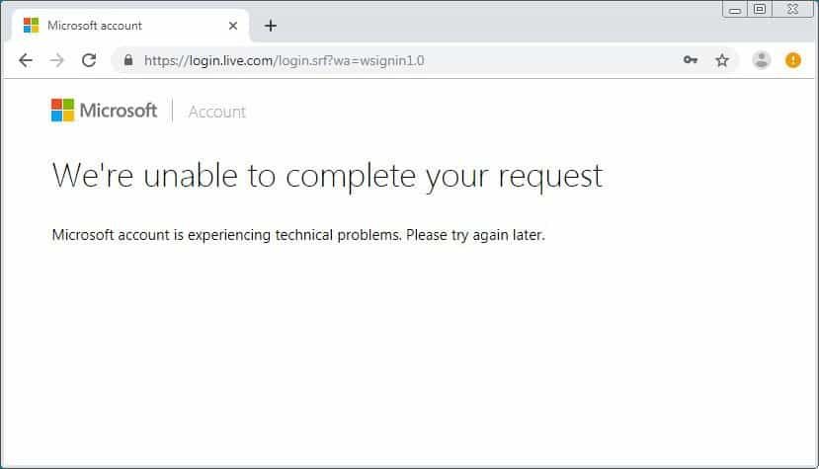Viewport: 819px width, 469px height.
Task: Open saved passwords key icon
Action: pyautogui.click(x=691, y=60)
